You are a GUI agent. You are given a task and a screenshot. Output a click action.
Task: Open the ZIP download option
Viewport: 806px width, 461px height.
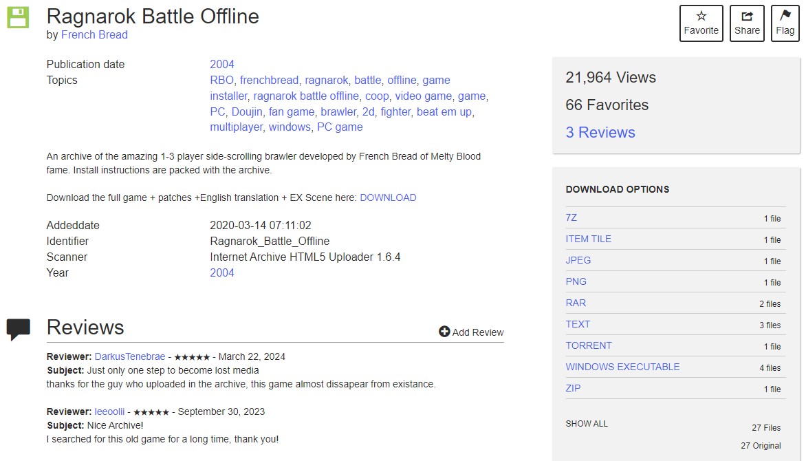click(x=573, y=389)
